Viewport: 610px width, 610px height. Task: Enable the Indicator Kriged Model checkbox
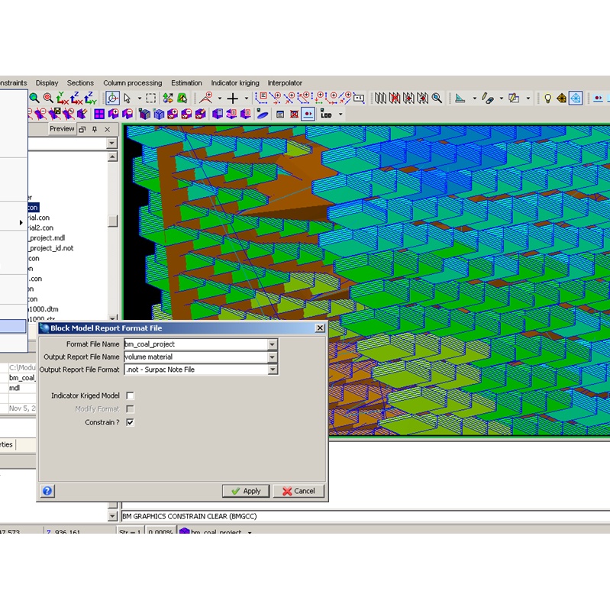130,395
